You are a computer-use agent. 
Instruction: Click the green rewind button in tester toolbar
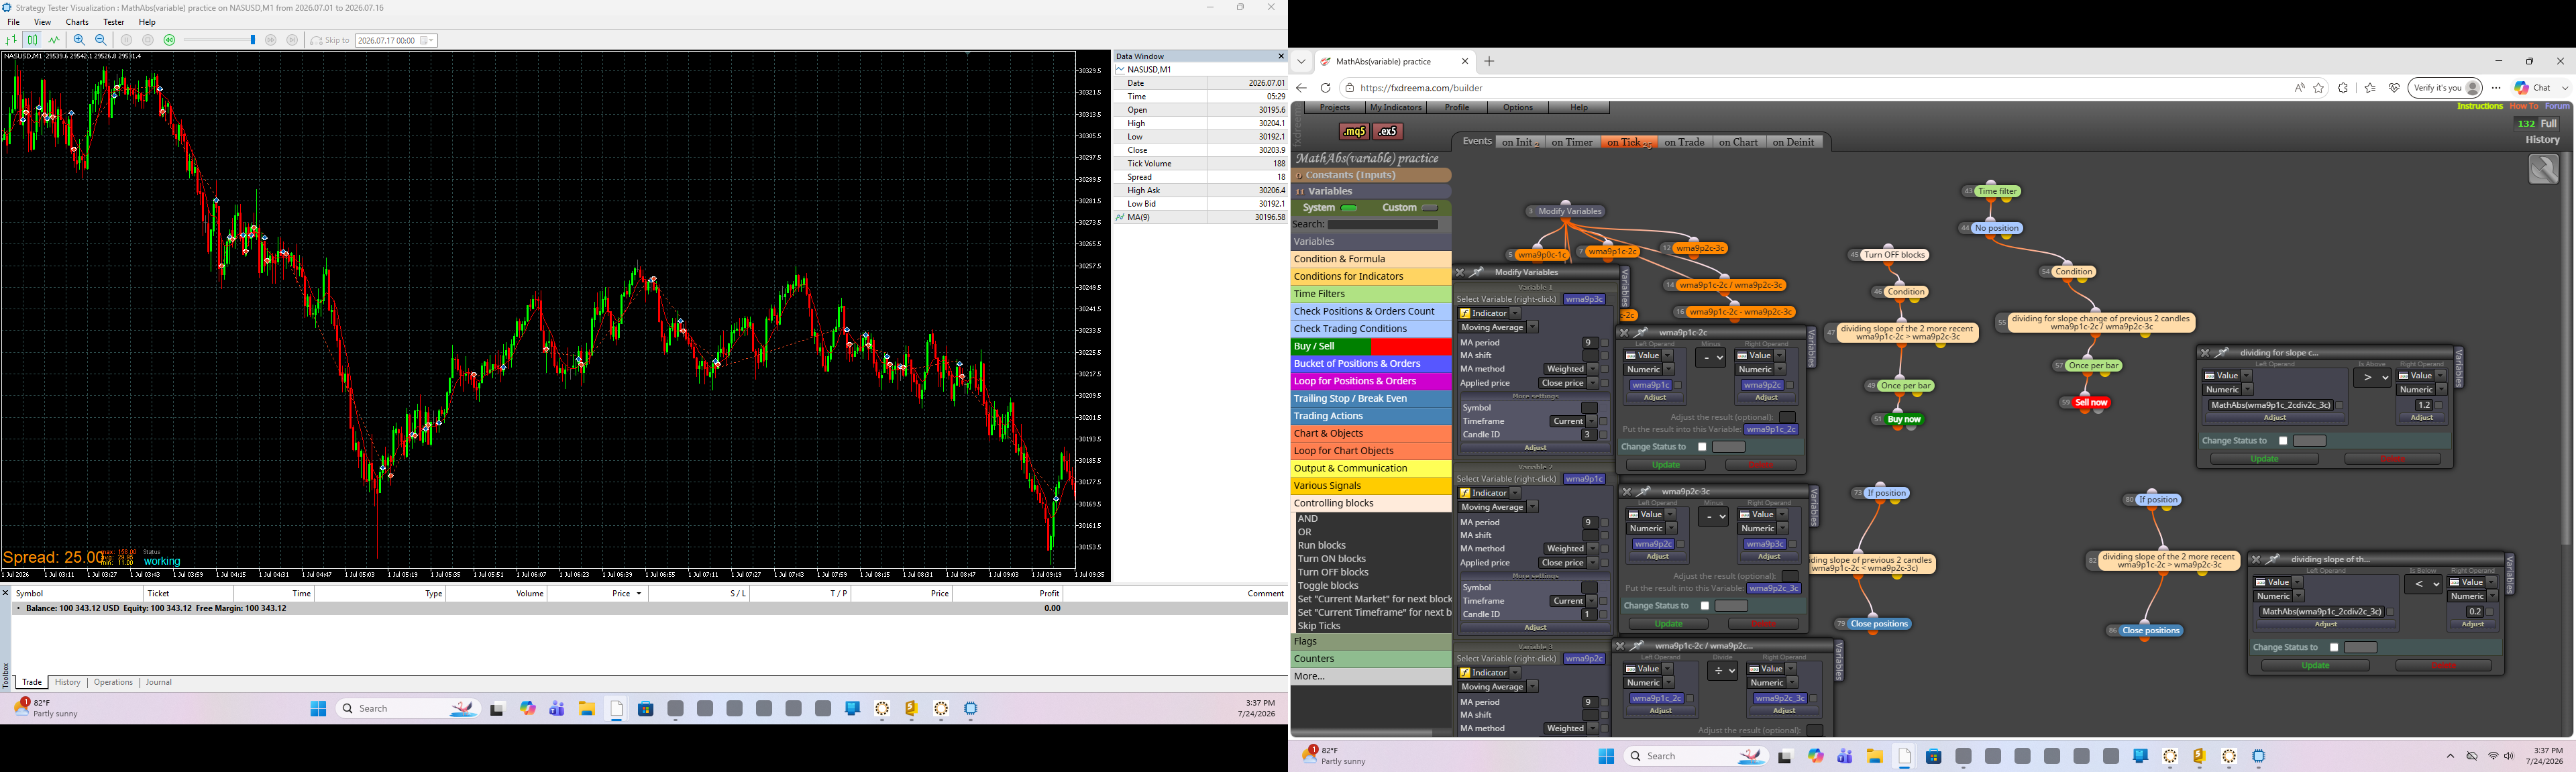(x=169, y=40)
